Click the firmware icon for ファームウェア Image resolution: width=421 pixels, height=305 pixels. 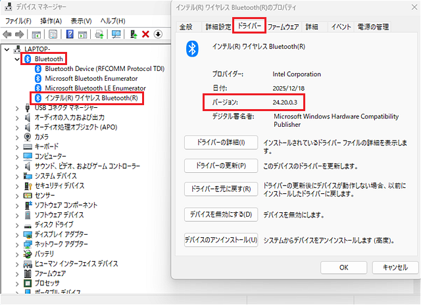tap(28, 273)
